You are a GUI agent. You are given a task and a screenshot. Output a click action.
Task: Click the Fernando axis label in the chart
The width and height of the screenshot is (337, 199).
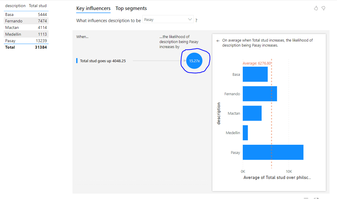click(x=232, y=94)
